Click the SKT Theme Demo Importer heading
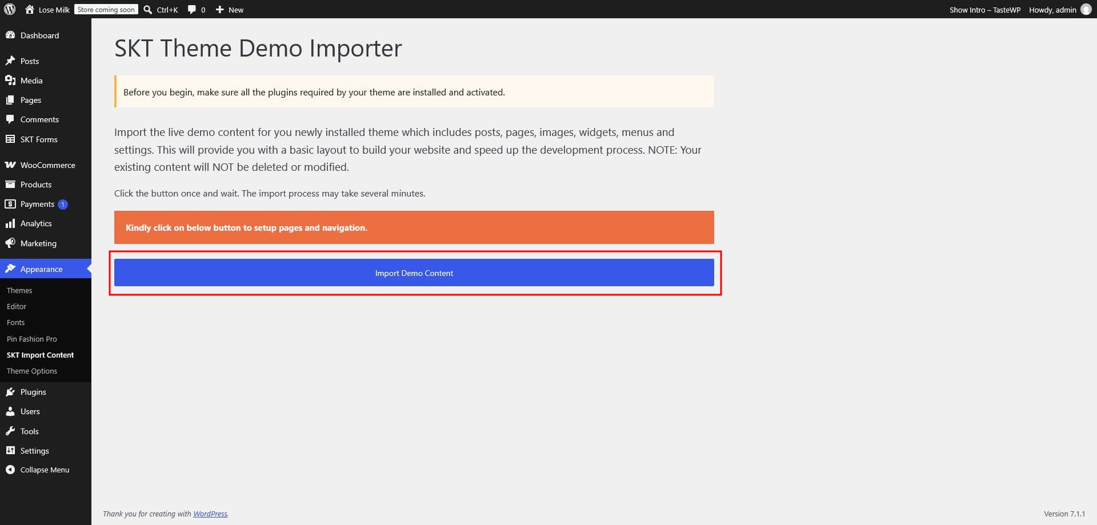The image size is (1097, 525). [x=258, y=48]
